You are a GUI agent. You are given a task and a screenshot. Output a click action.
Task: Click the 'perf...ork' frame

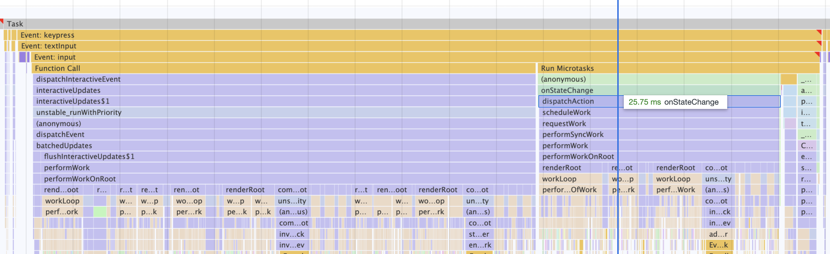[63, 212]
